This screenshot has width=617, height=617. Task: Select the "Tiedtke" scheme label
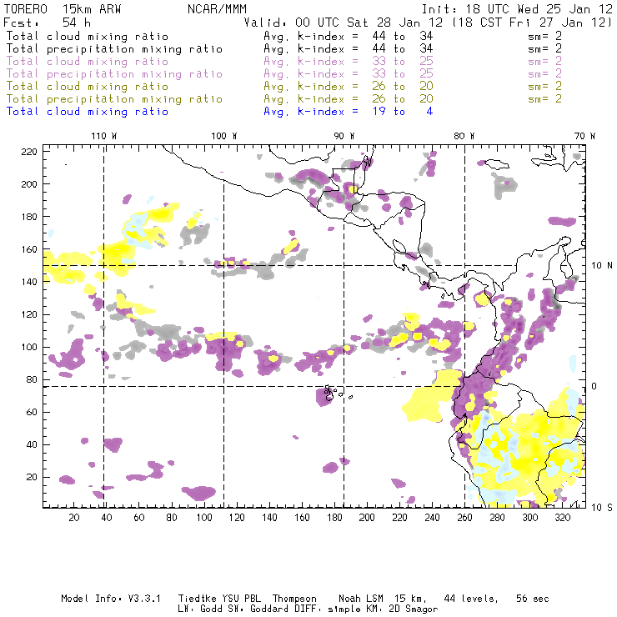(197, 599)
